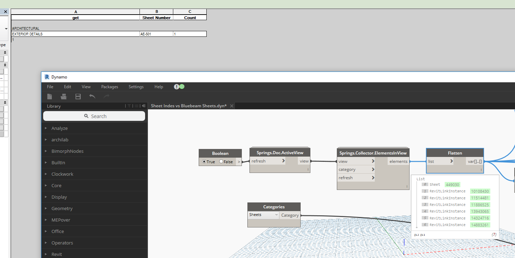Redo the last undone Dynamo action
The height and width of the screenshot is (258, 515).
click(106, 96)
